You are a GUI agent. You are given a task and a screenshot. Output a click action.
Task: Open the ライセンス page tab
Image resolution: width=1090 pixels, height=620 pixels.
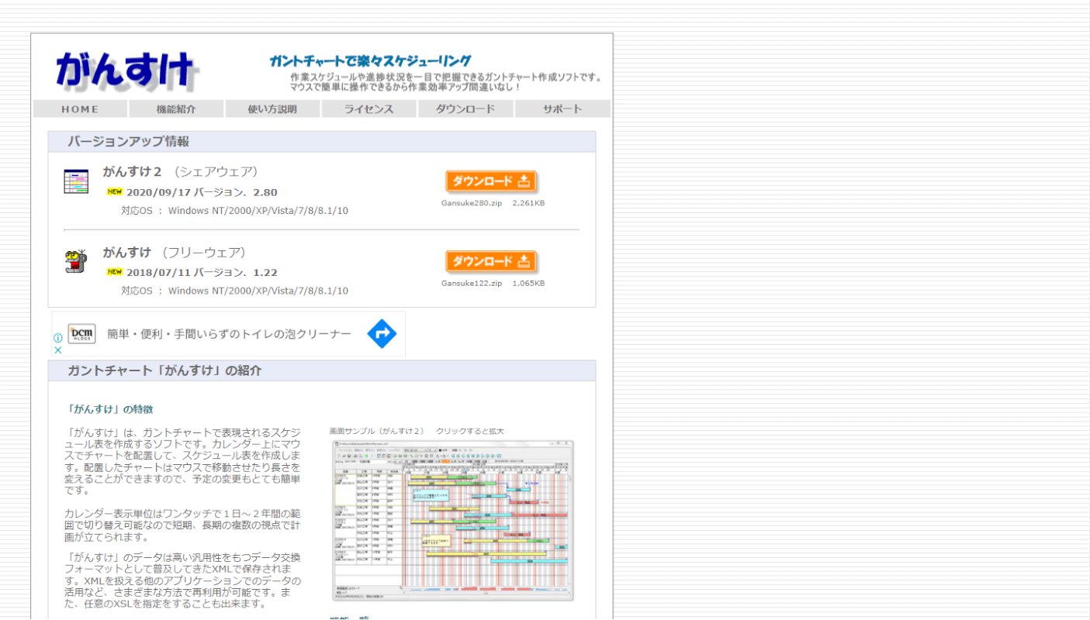(x=369, y=109)
